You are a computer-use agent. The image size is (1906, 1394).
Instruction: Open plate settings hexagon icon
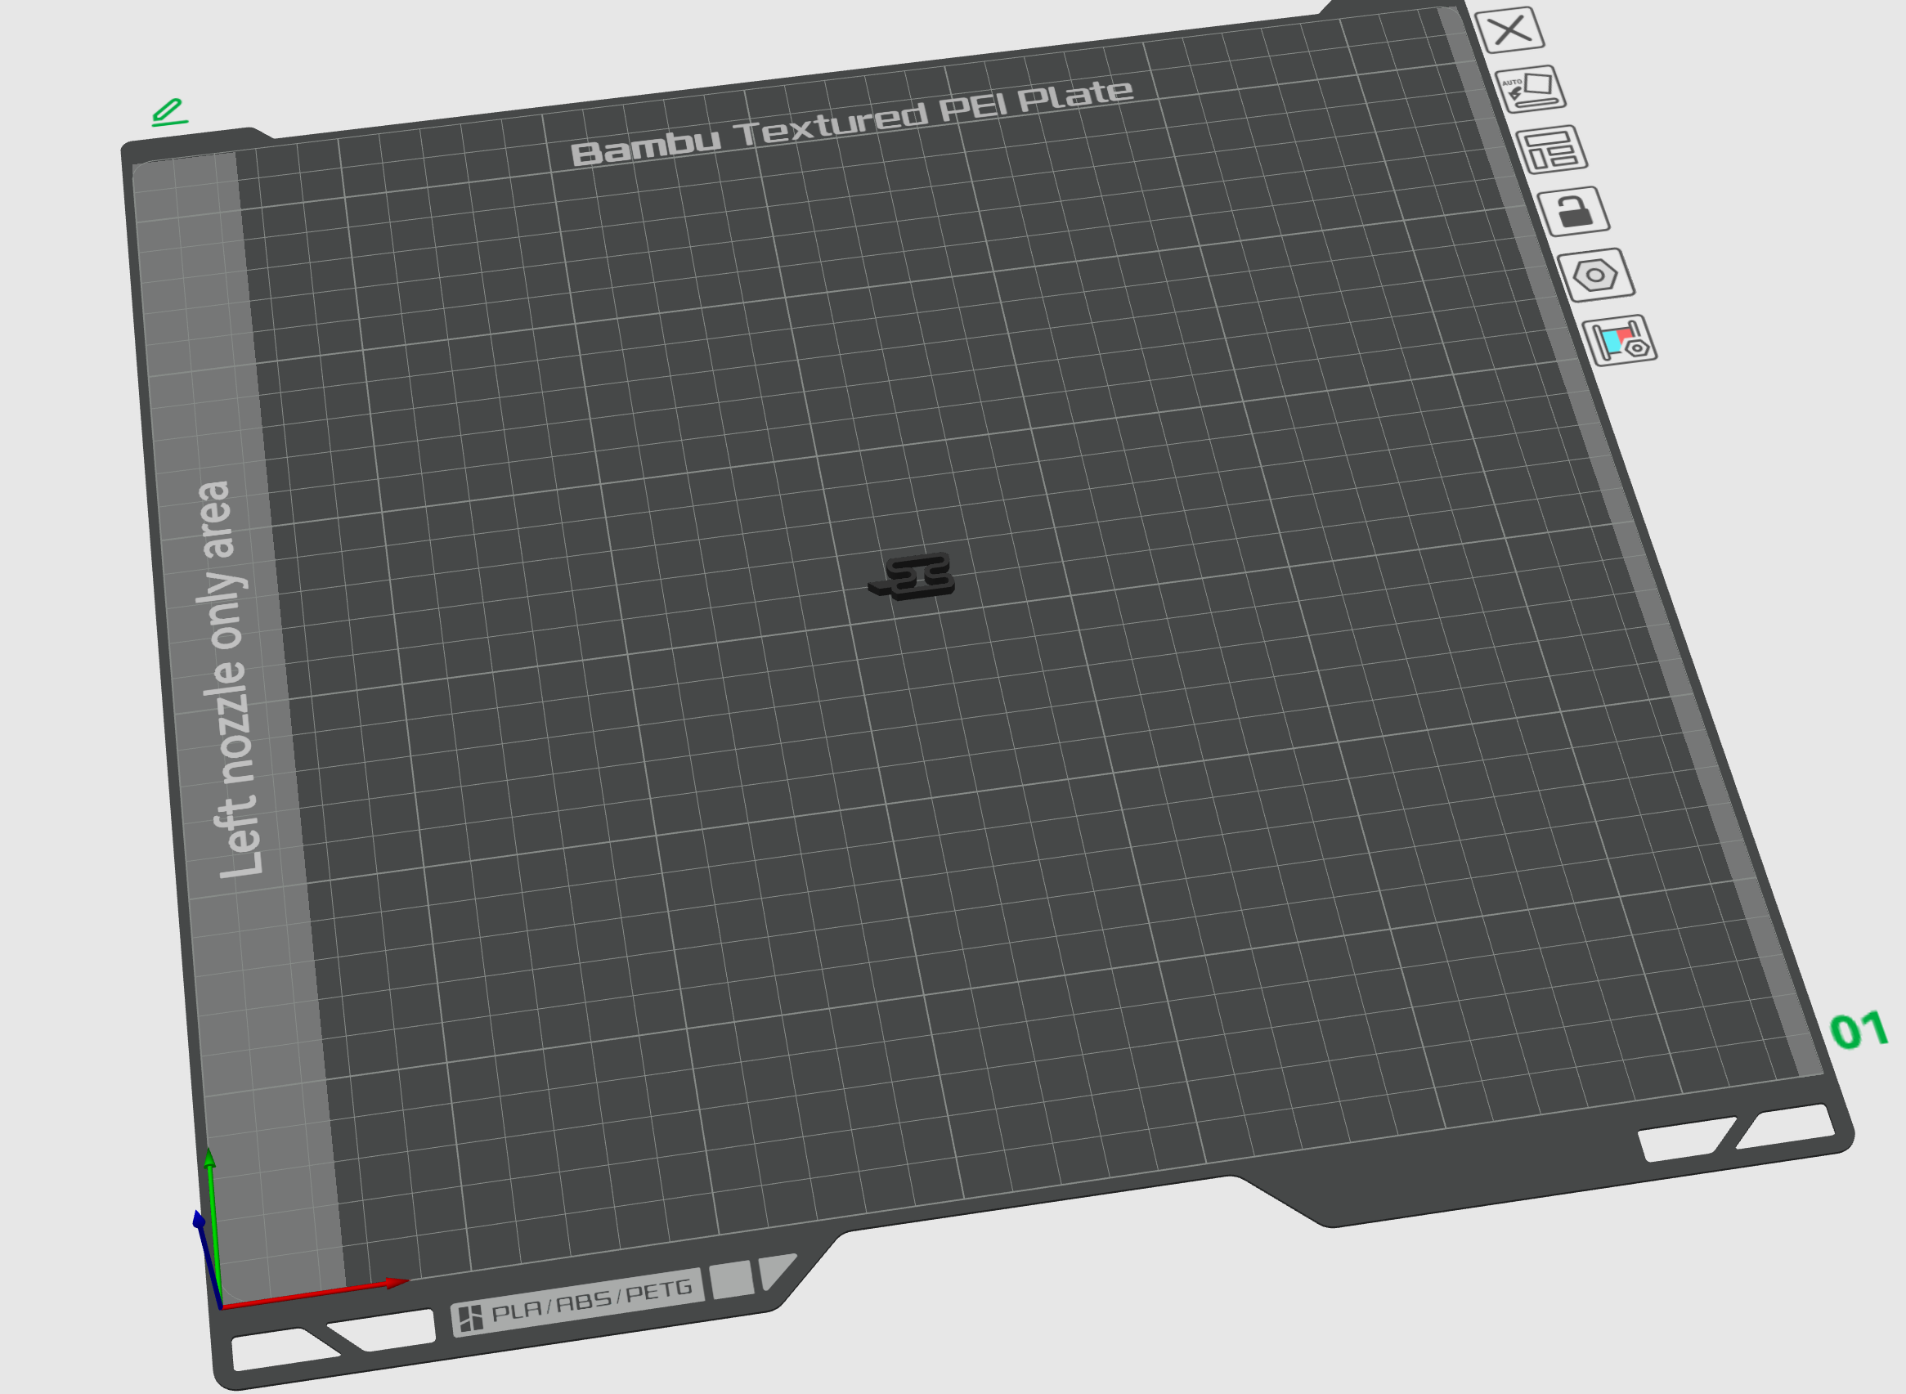pos(1594,275)
